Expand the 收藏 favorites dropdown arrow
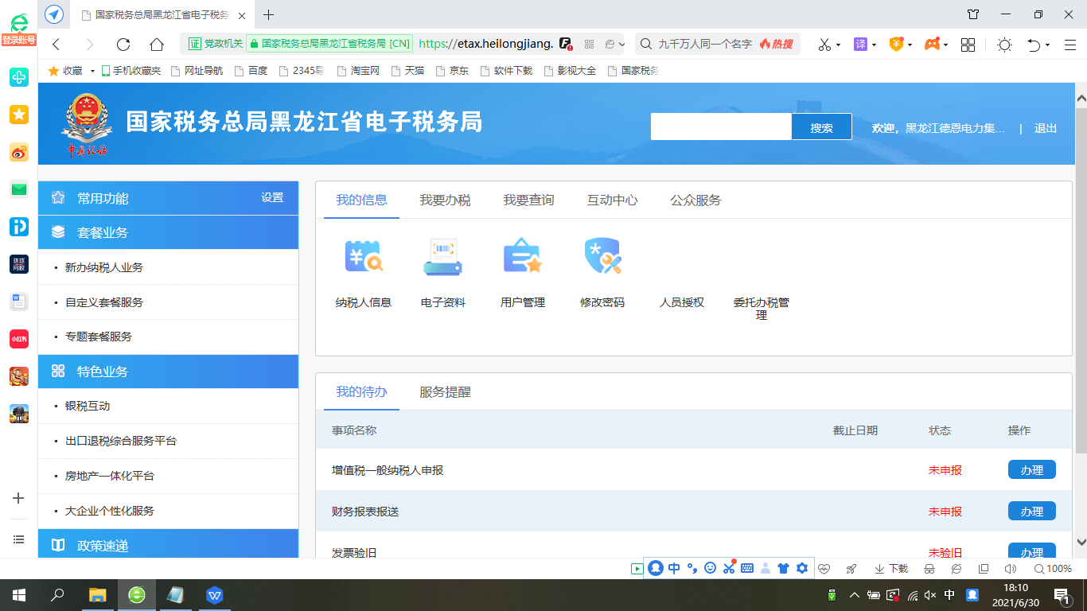 click(x=92, y=71)
